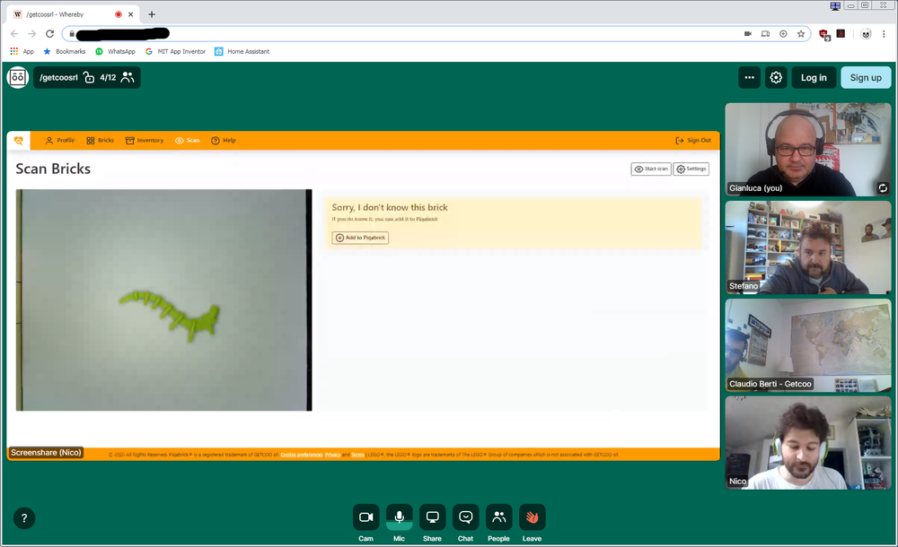Viewport: 898px width, 547px height.
Task: Click the Sign up button
Action: pyautogui.click(x=866, y=77)
